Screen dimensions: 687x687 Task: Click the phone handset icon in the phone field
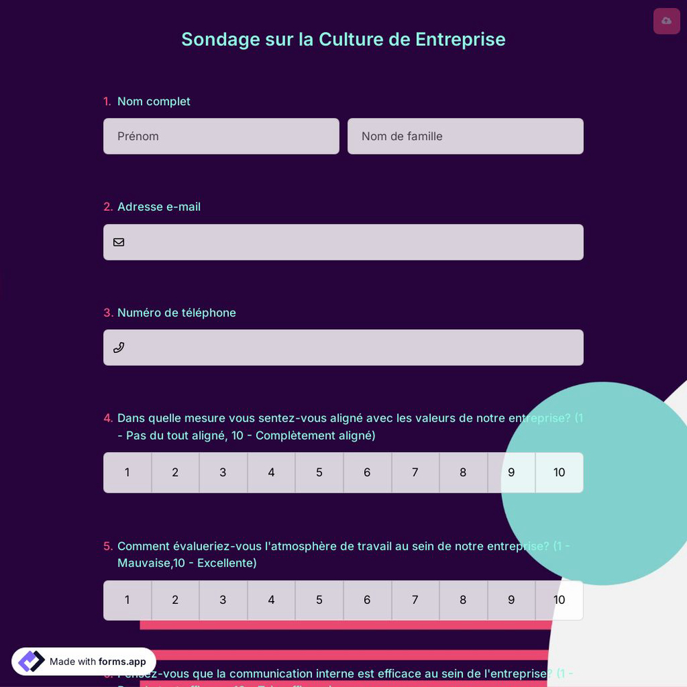pyautogui.click(x=119, y=347)
